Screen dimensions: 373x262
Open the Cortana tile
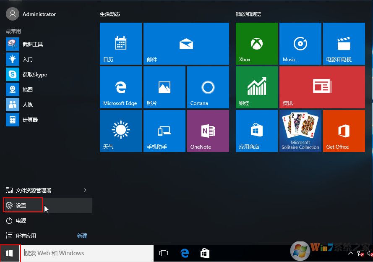[208, 87]
